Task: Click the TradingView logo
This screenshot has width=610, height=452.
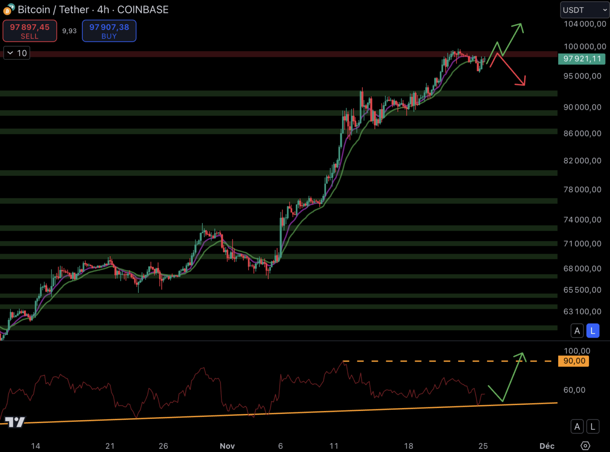Action: coord(15,422)
